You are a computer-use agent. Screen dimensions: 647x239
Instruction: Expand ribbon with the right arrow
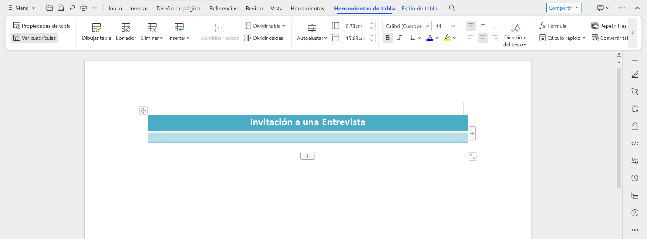click(632, 33)
